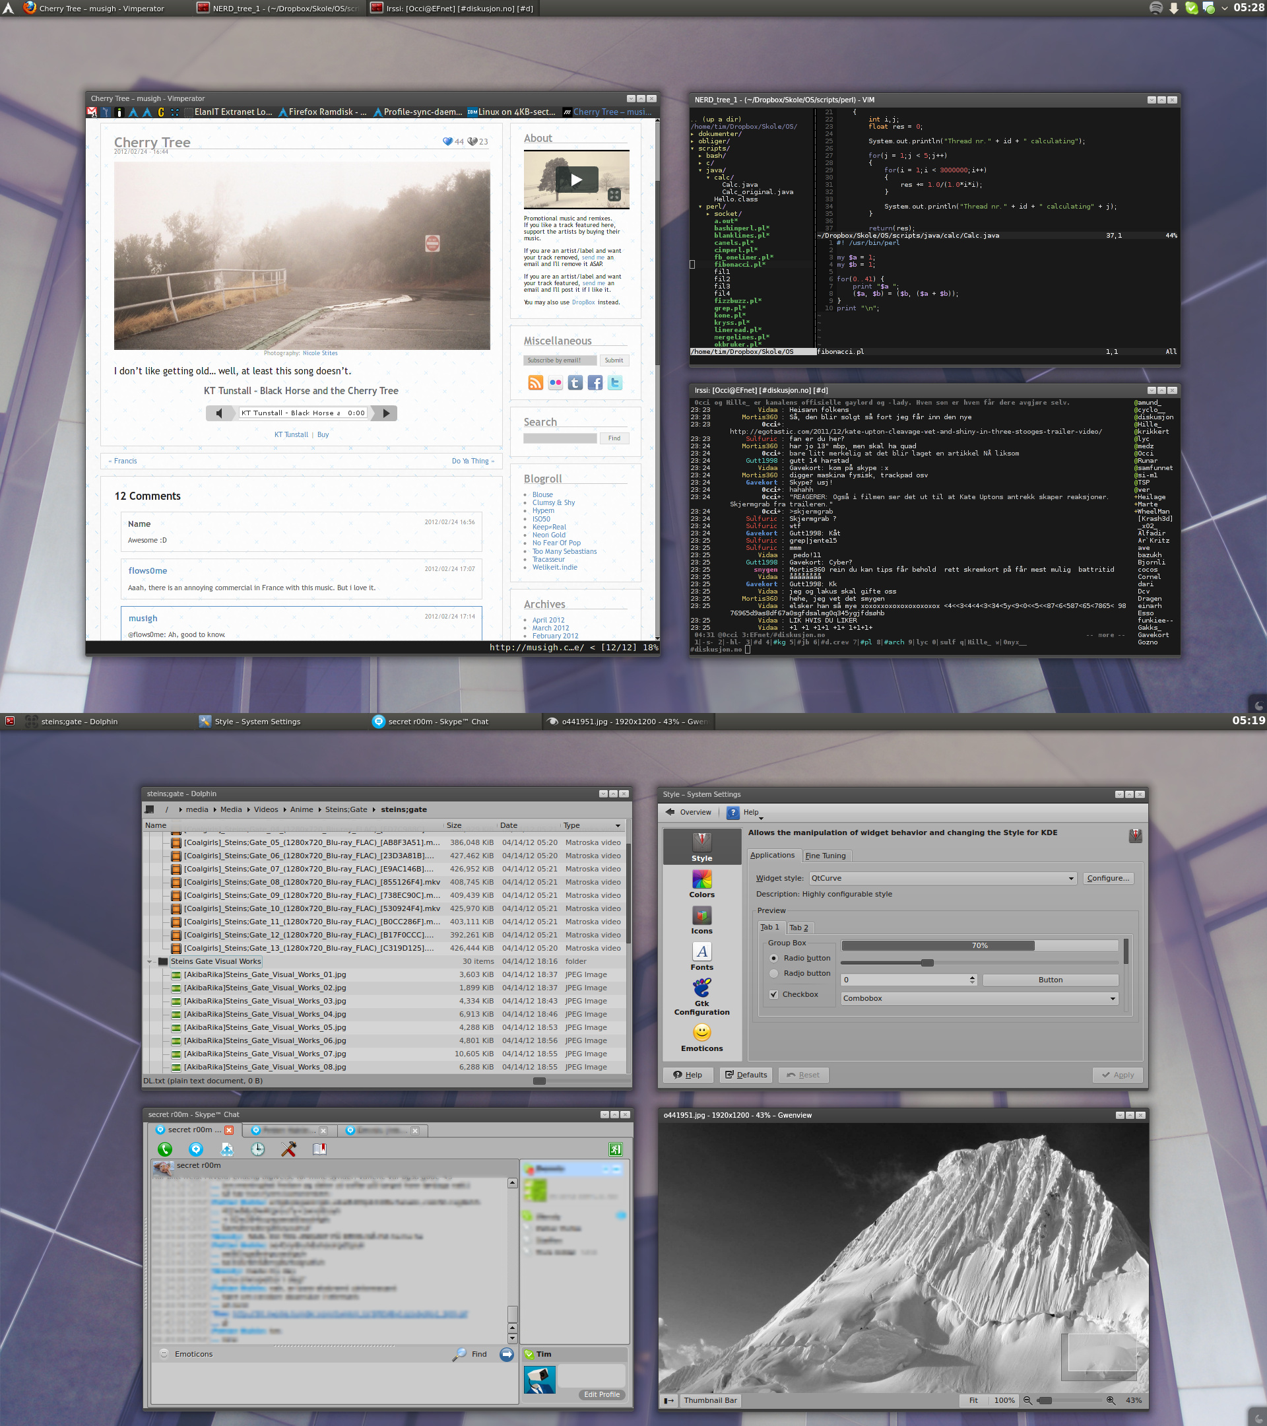The width and height of the screenshot is (1267, 1426).
Task: Switch to the Firefox Ramdisk browser tab
Action: click(x=322, y=112)
